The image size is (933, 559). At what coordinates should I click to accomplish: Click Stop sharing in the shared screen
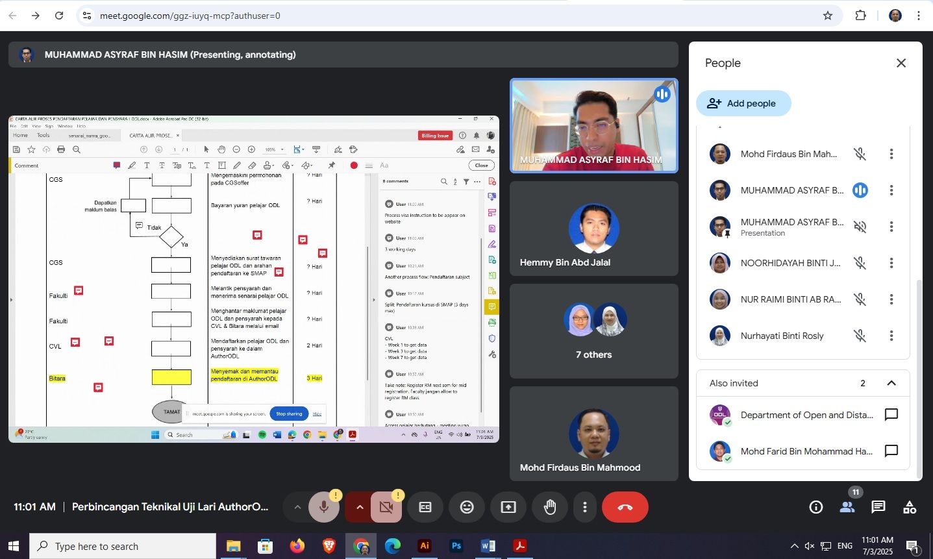pyautogui.click(x=289, y=414)
